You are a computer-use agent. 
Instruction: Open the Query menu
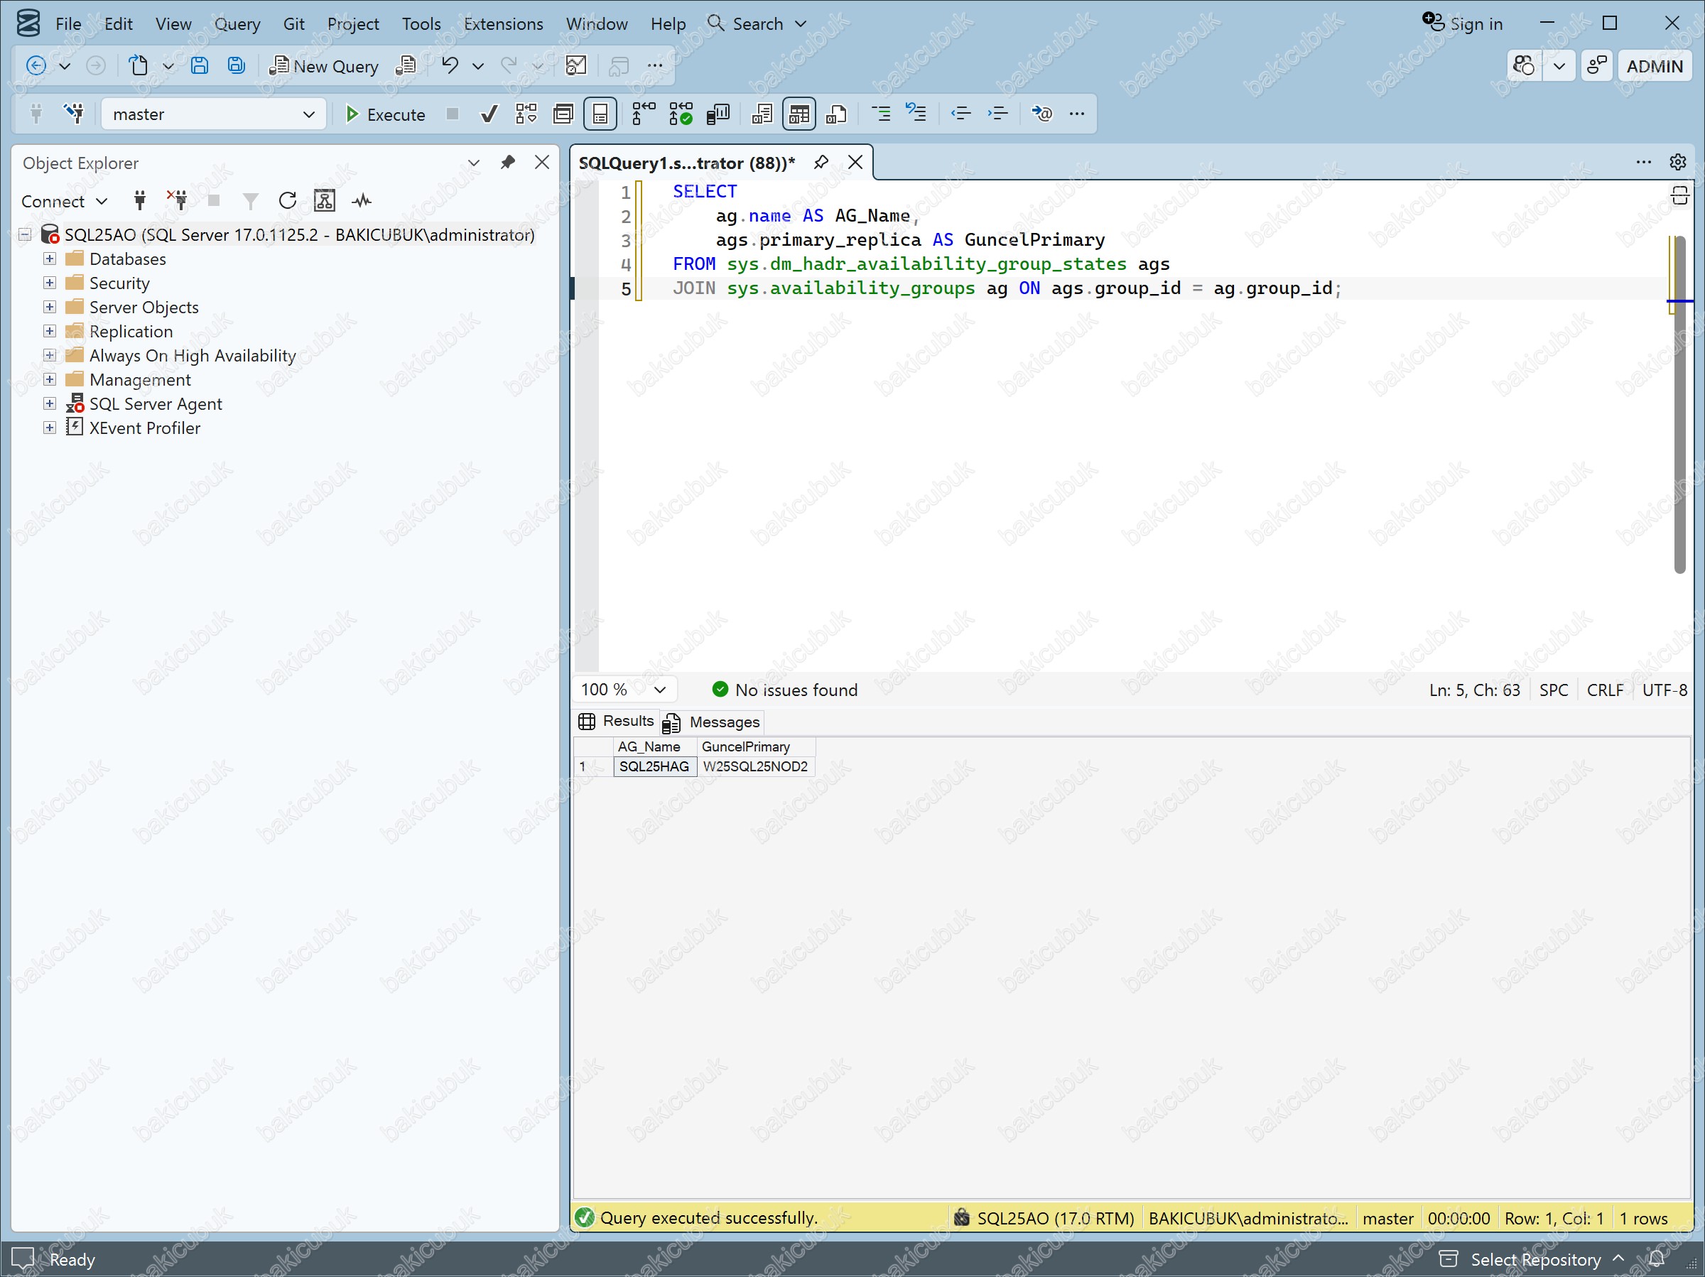237,24
